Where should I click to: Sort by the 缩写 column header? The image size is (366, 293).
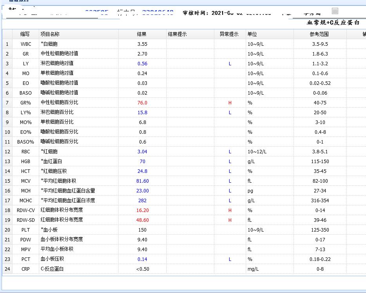point(25,34)
